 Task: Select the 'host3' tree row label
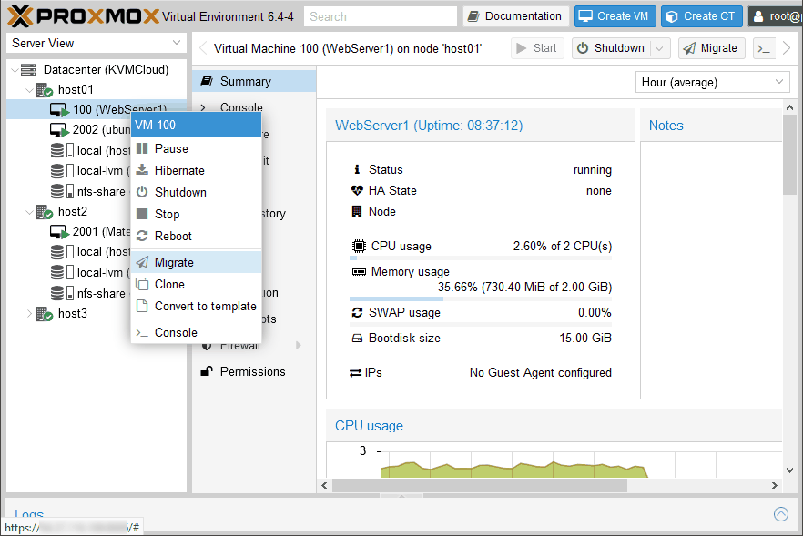[x=73, y=314]
